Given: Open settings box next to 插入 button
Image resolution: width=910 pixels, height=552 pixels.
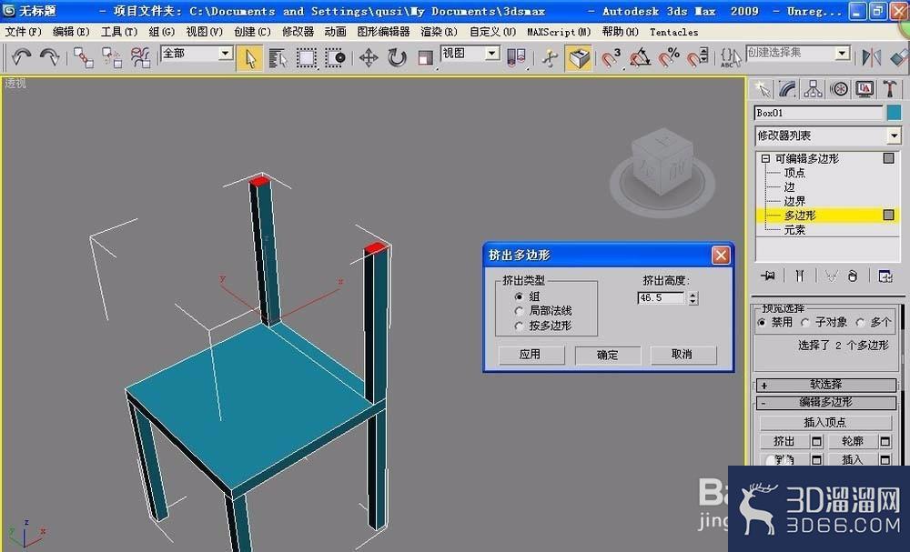Looking at the screenshot, I should [885, 460].
